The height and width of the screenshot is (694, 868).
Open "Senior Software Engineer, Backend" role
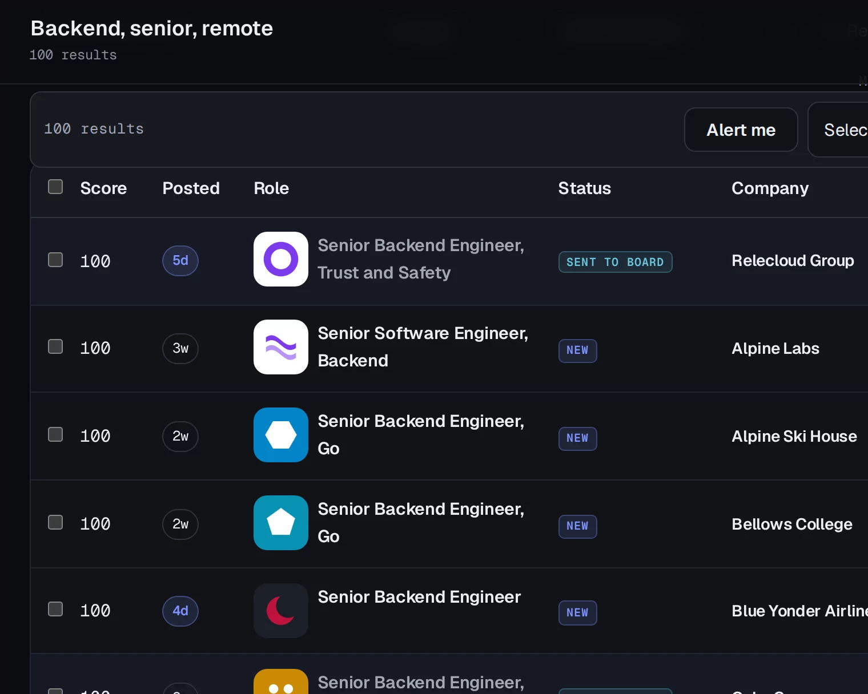pyautogui.click(x=423, y=347)
